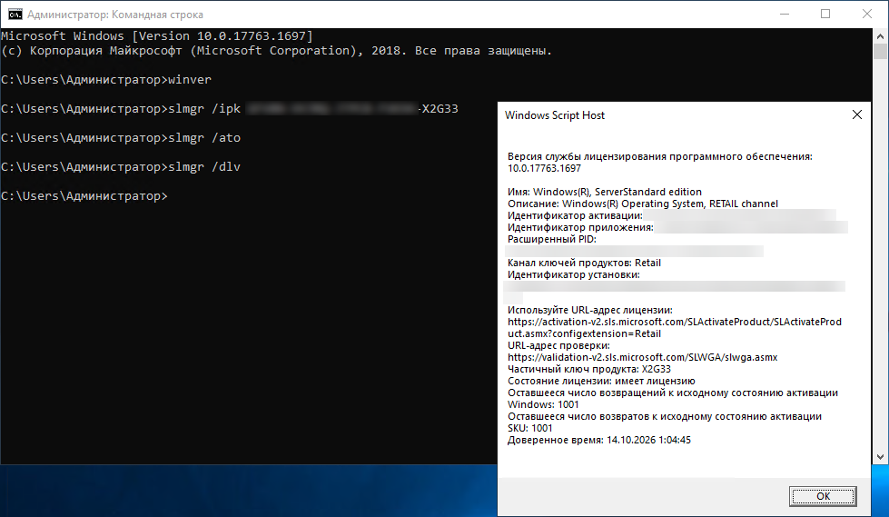Screen dimensions: 889x517
Task: Click the 10.0.17763.1697 version value in dialog
Action: (544, 169)
